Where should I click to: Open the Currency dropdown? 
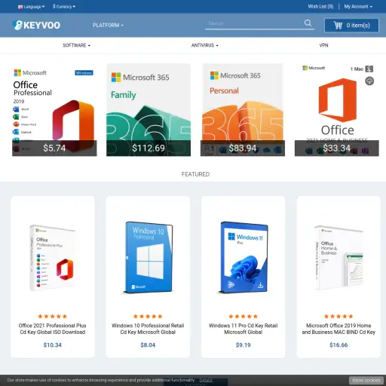pyautogui.click(x=64, y=7)
